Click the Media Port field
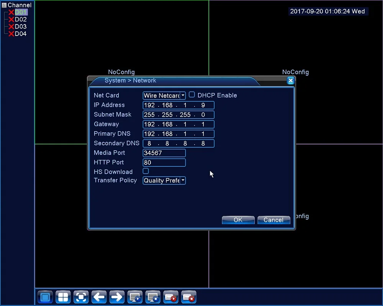The width and height of the screenshot is (383, 306). point(164,153)
